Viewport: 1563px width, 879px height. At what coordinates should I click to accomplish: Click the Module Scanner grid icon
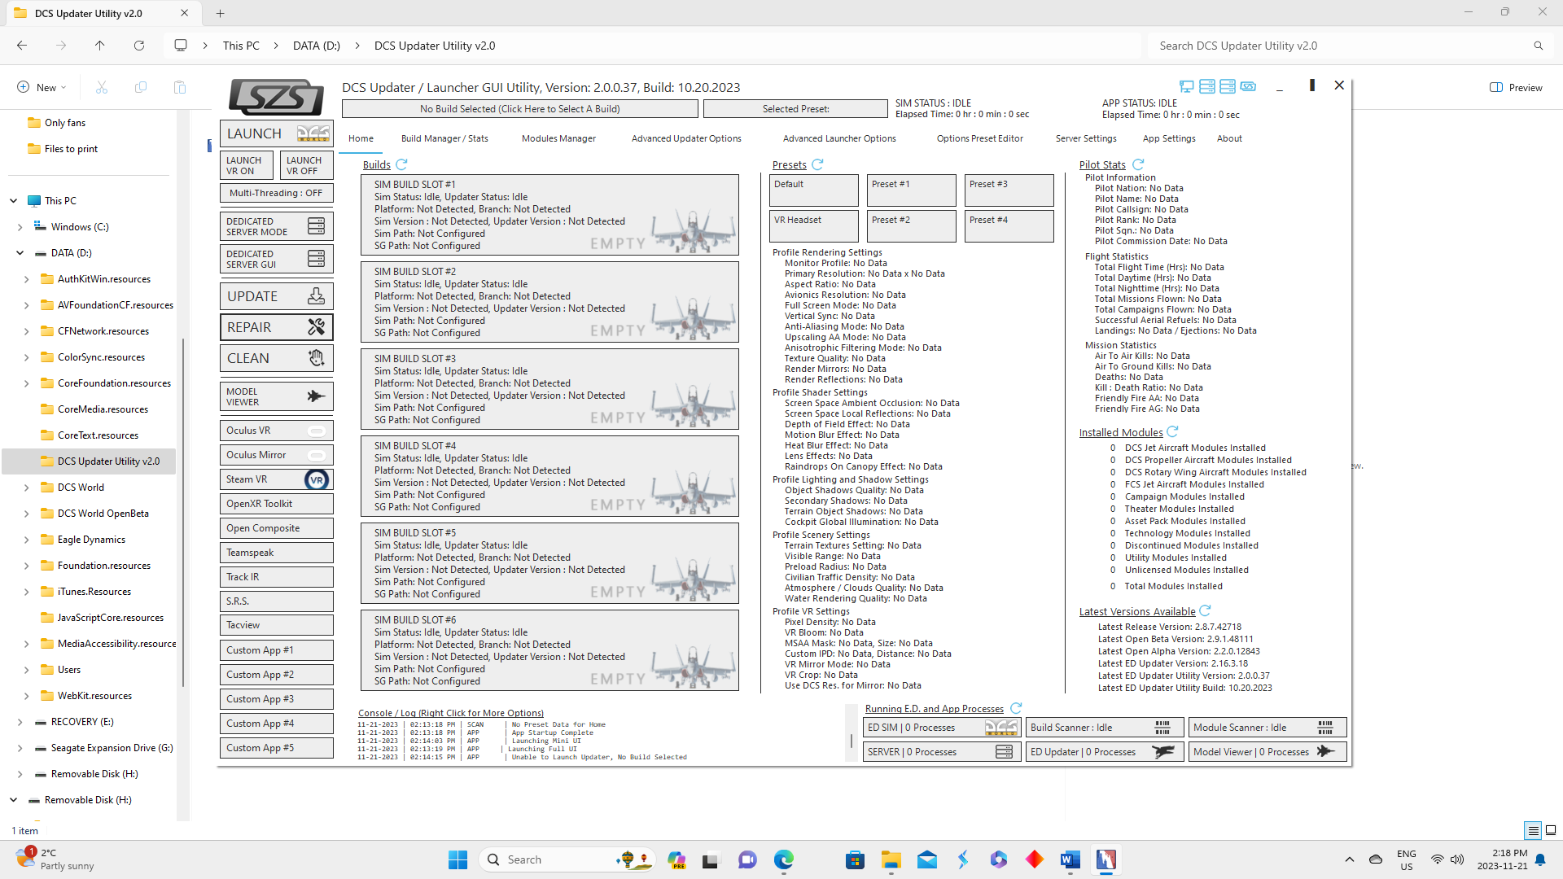[x=1325, y=728]
